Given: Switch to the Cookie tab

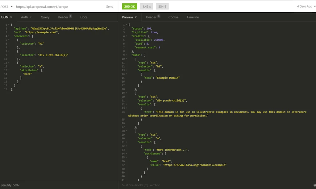Looking at the screenshot, I should pos(173,17).
